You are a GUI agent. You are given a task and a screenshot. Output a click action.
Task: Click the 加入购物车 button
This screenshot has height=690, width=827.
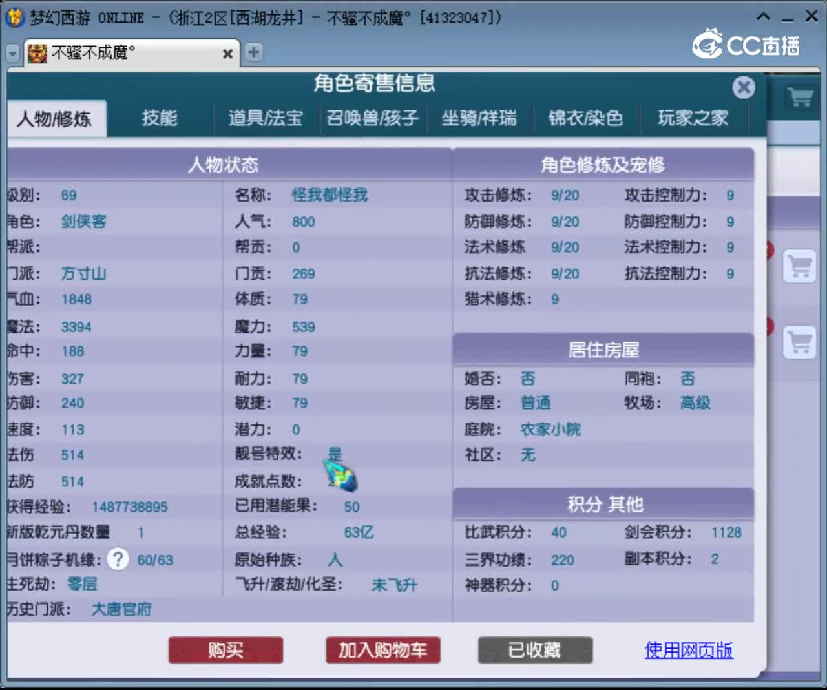pos(383,650)
